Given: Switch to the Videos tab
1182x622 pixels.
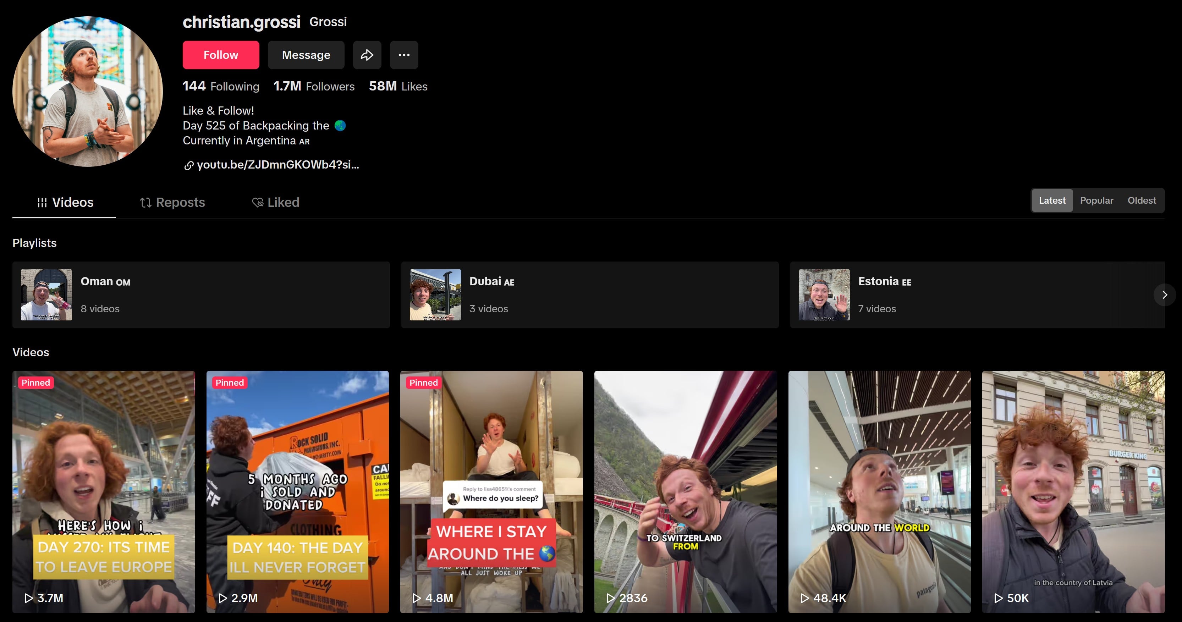Looking at the screenshot, I should tap(64, 202).
